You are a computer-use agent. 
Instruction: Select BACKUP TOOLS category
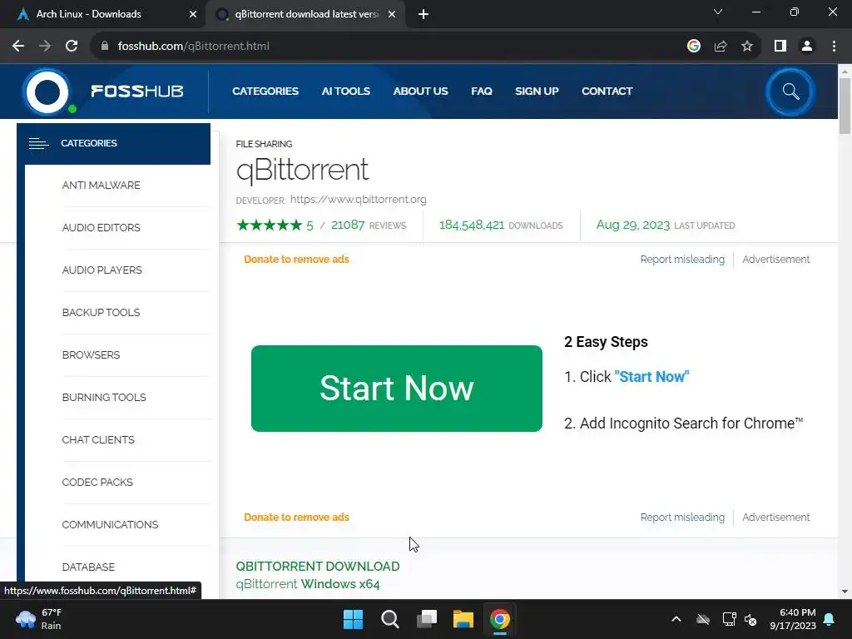click(101, 313)
